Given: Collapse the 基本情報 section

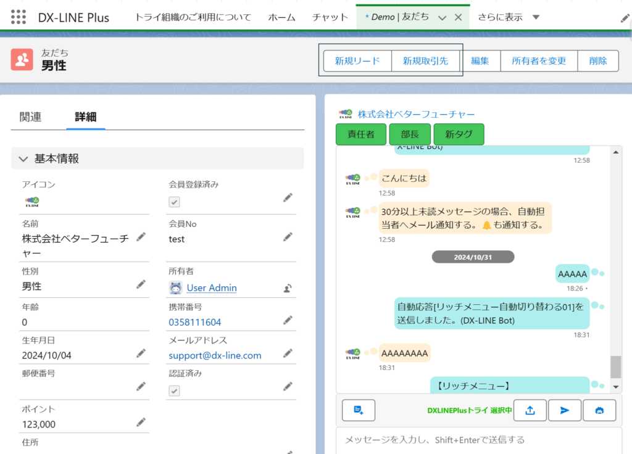Looking at the screenshot, I should (23, 159).
